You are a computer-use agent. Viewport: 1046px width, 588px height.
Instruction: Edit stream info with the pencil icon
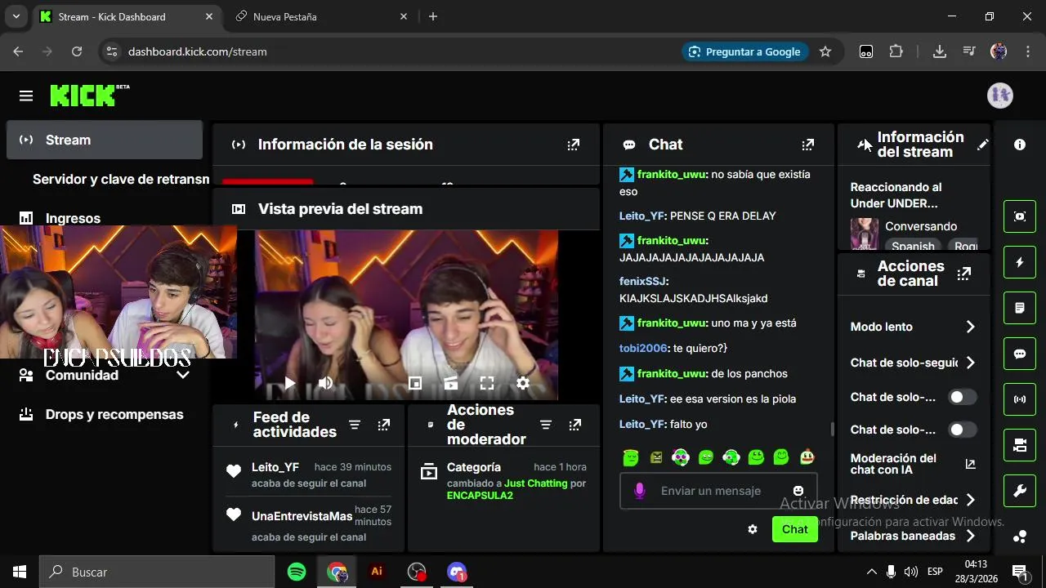click(x=983, y=145)
